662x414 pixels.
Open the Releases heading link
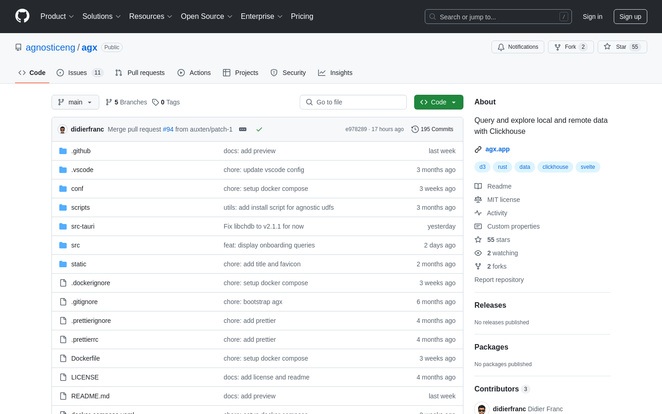tap(490, 305)
